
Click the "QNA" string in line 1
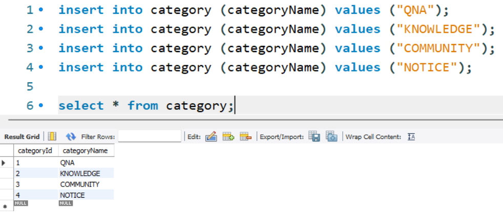click(x=416, y=10)
